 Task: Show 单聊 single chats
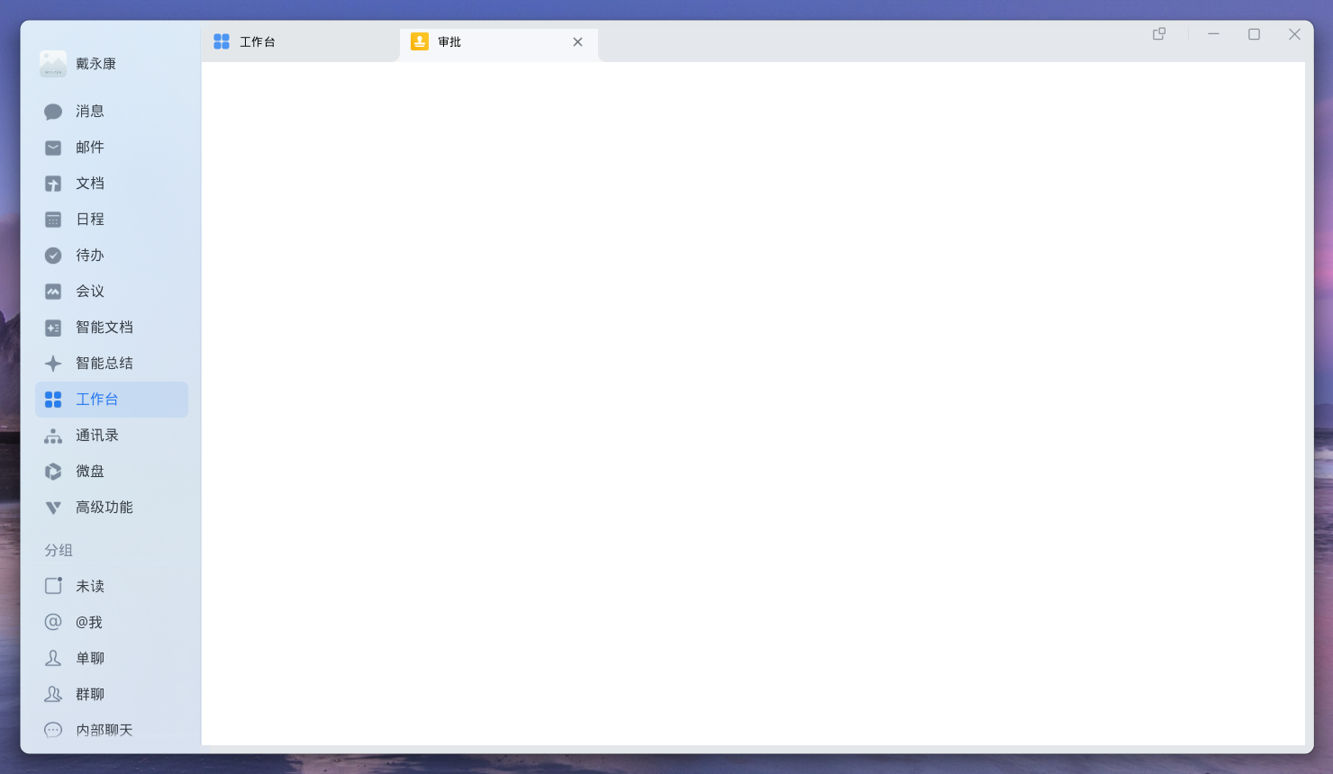click(112, 658)
